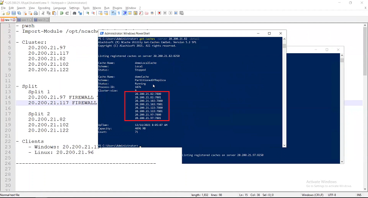Redo the edit using the toolbar arrow
This screenshot has height=198, width=368.
click(x=67, y=13)
